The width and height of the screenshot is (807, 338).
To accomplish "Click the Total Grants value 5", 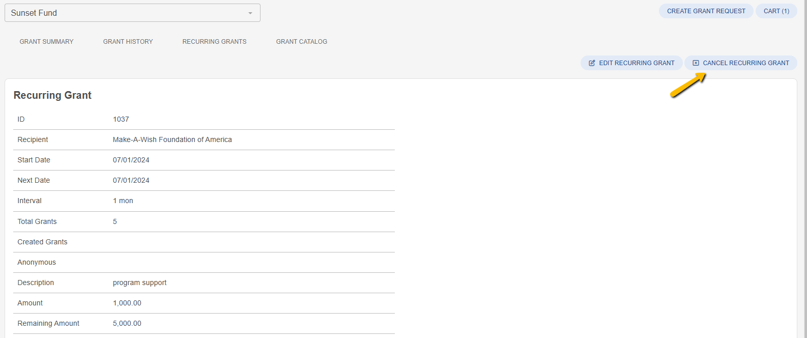I will (115, 221).
